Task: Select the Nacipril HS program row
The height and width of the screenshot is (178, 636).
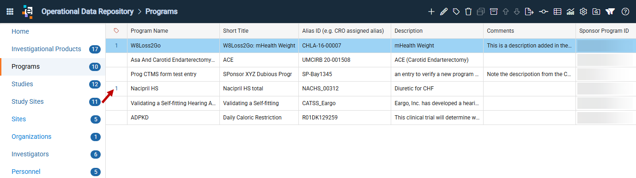Action: click(x=371, y=89)
